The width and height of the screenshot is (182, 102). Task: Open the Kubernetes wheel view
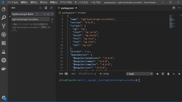pos(4,60)
